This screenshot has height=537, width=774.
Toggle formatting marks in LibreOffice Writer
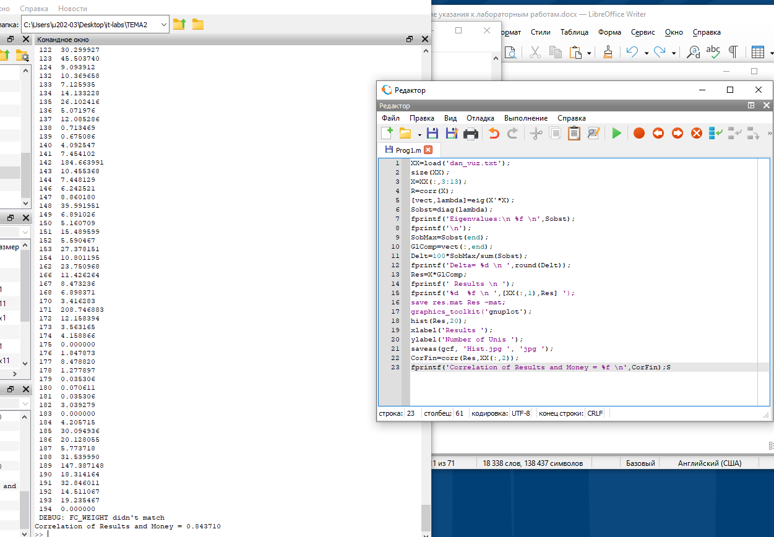[x=733, y=52]
